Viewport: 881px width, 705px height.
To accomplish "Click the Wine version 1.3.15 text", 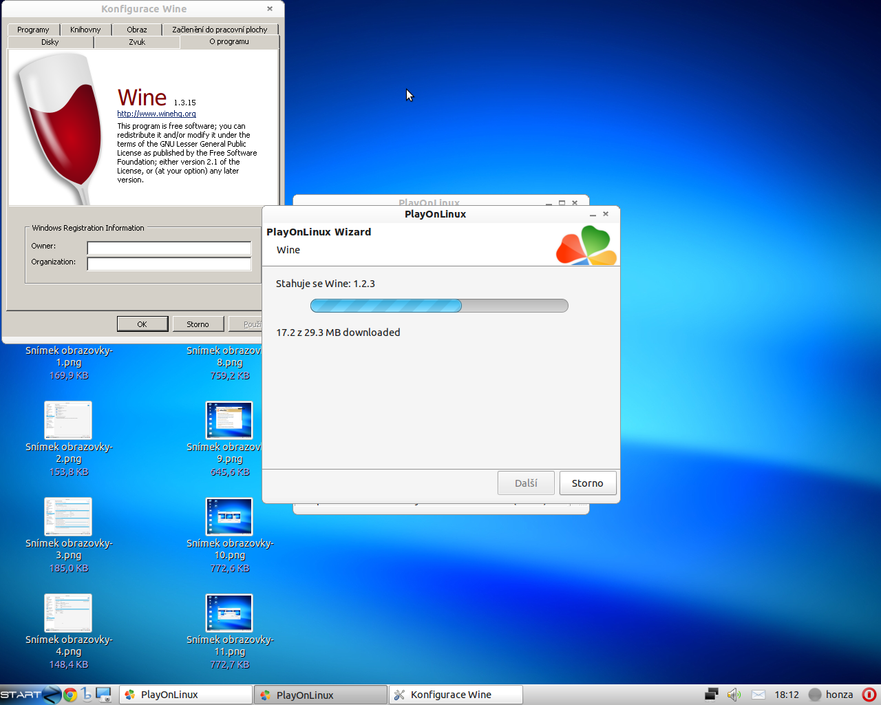I will click(184, 103).
